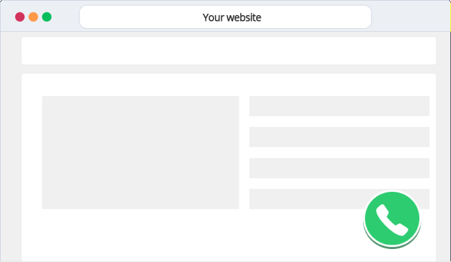This screenshot has height=262, width=451.
Task: Select the large gray image placeholder
Action: [x=141, y=152]
